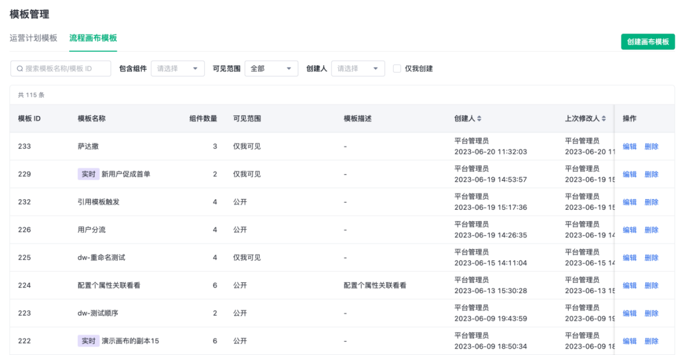Viewport: 678px width, 355px height.
Task: Delete template 233 萨达撒
Action: [x=651, y=147]
